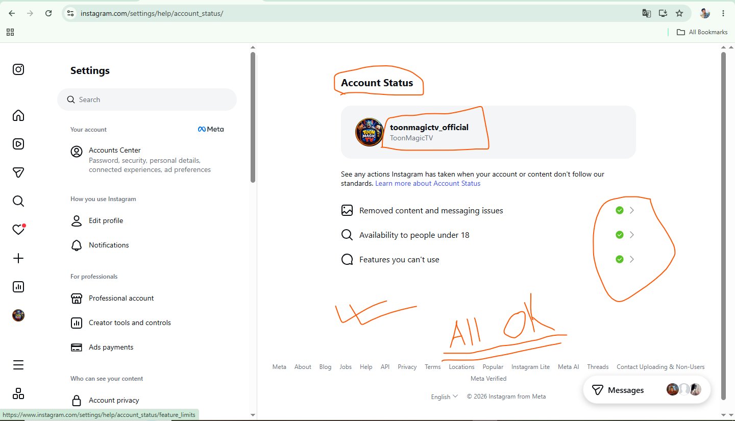
Task: Open direct messages paper-plane icon in sidebar
Action: pyautogui.click(x=18, y=172)
